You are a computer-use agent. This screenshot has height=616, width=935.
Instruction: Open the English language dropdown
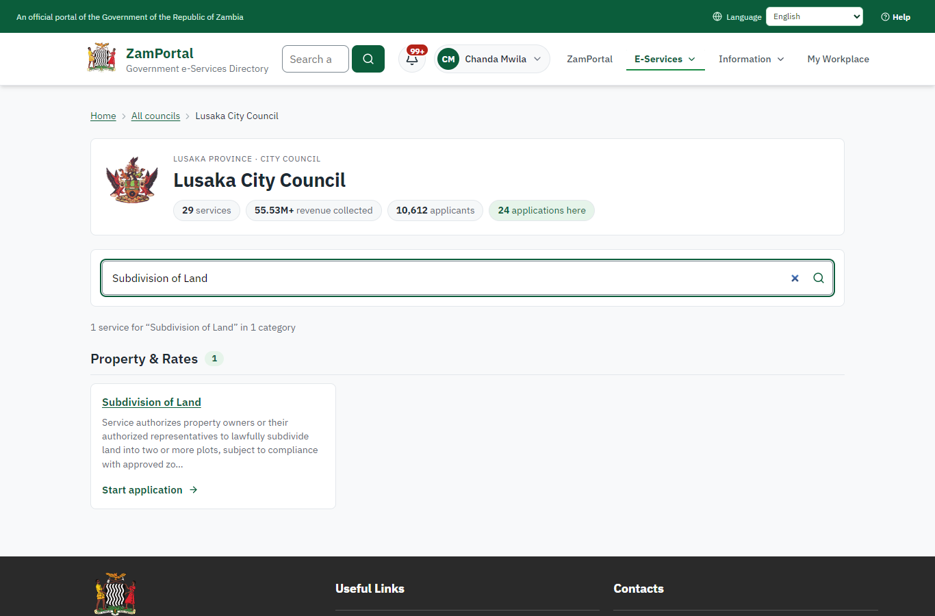click(815, 16)
